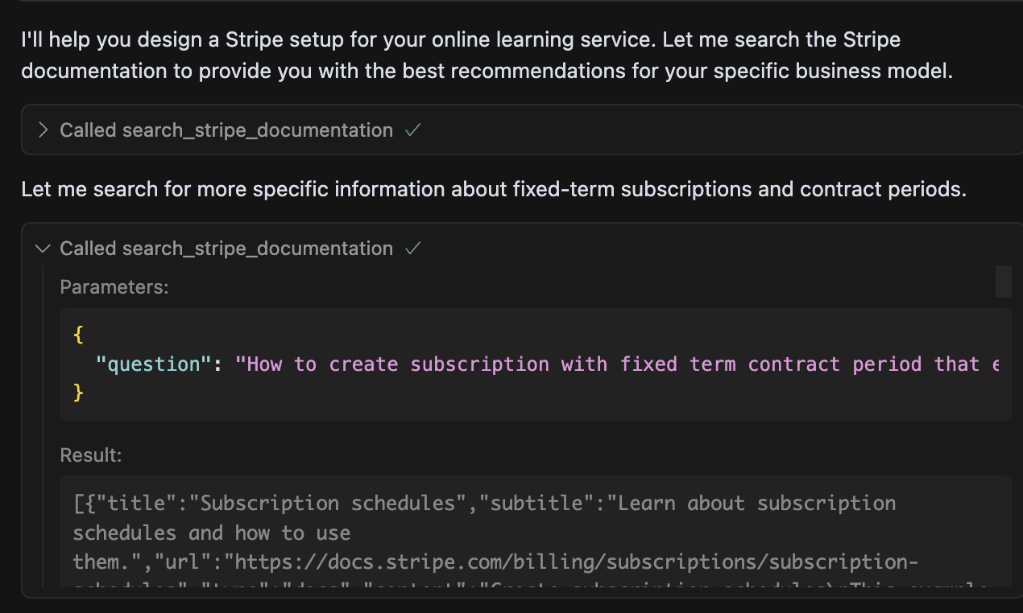Select the "Parameters:" heading
Screen dimensions: 1023x613
coord(114,287)
